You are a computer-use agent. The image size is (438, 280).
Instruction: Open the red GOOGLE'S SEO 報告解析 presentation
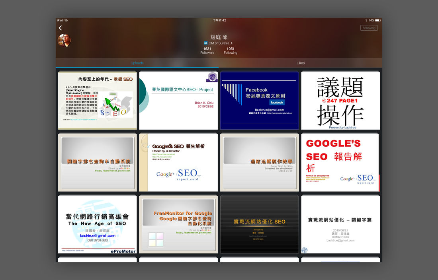tap(340, 163)
